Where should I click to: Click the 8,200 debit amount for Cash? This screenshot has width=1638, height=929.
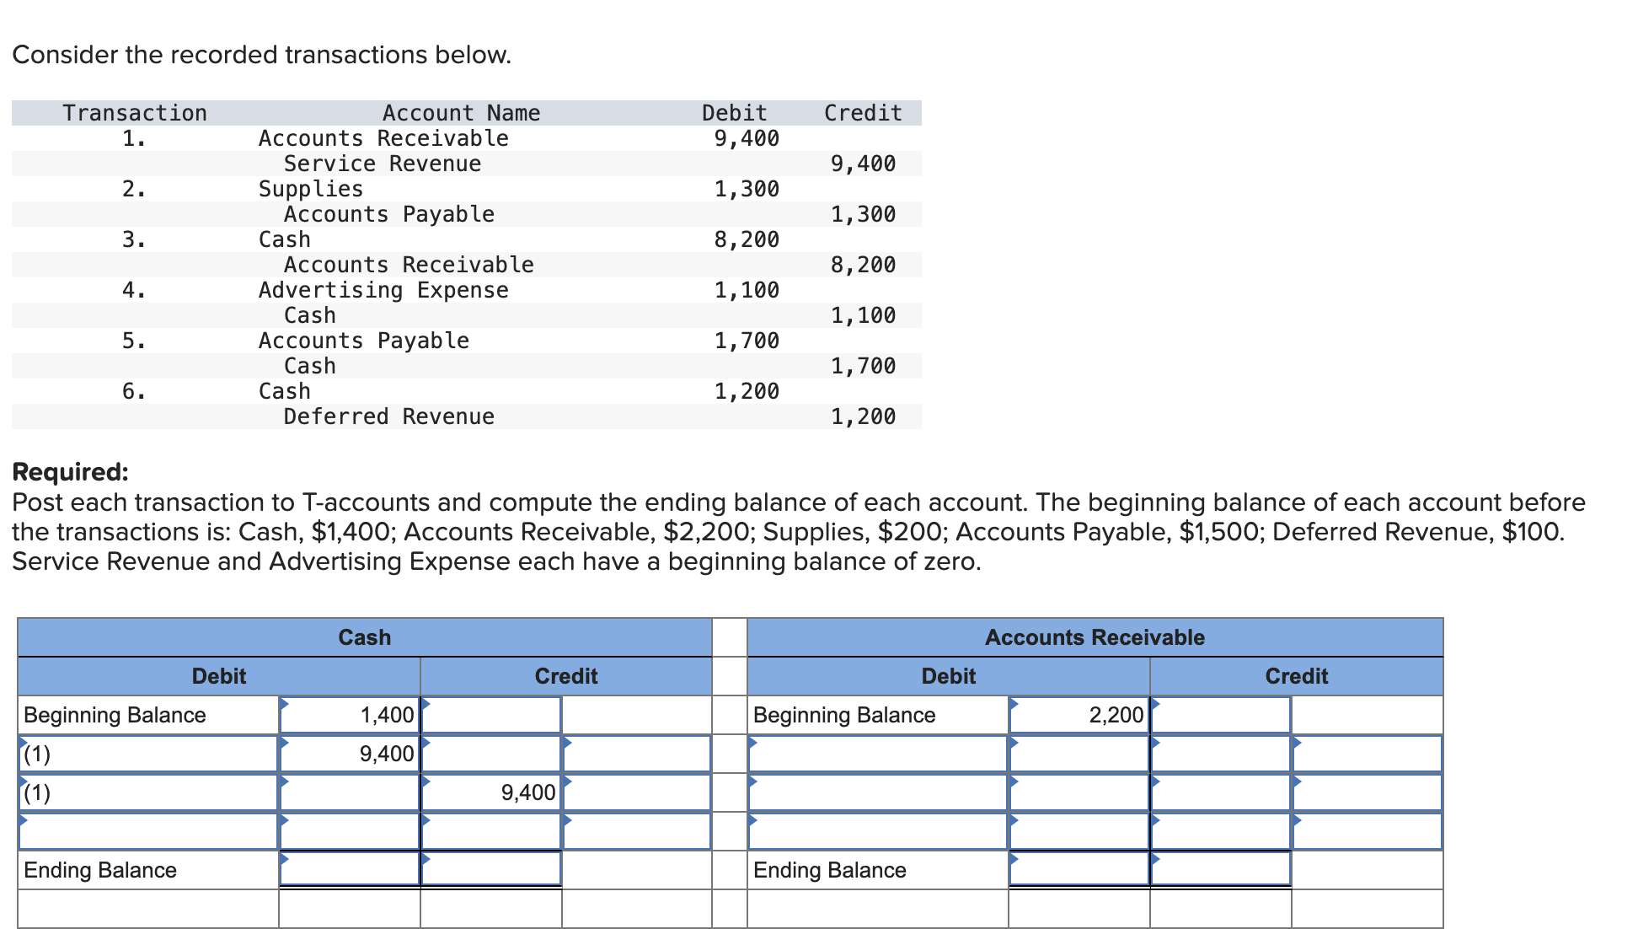coord(747,239)
